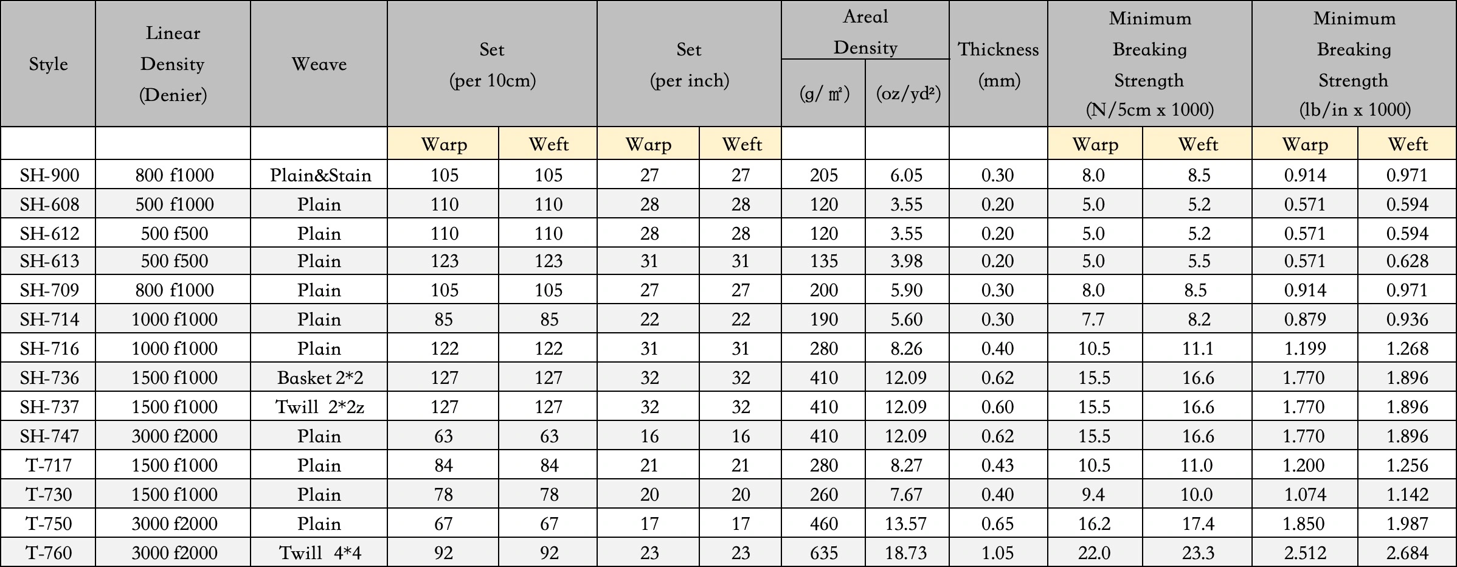Select the Set (per inch) header
This screenshot has height=567, width=1457.
tap(689, 64)
